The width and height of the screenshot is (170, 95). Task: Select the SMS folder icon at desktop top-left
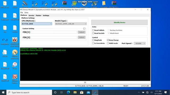pyautogui.click(x=5, y=4)
